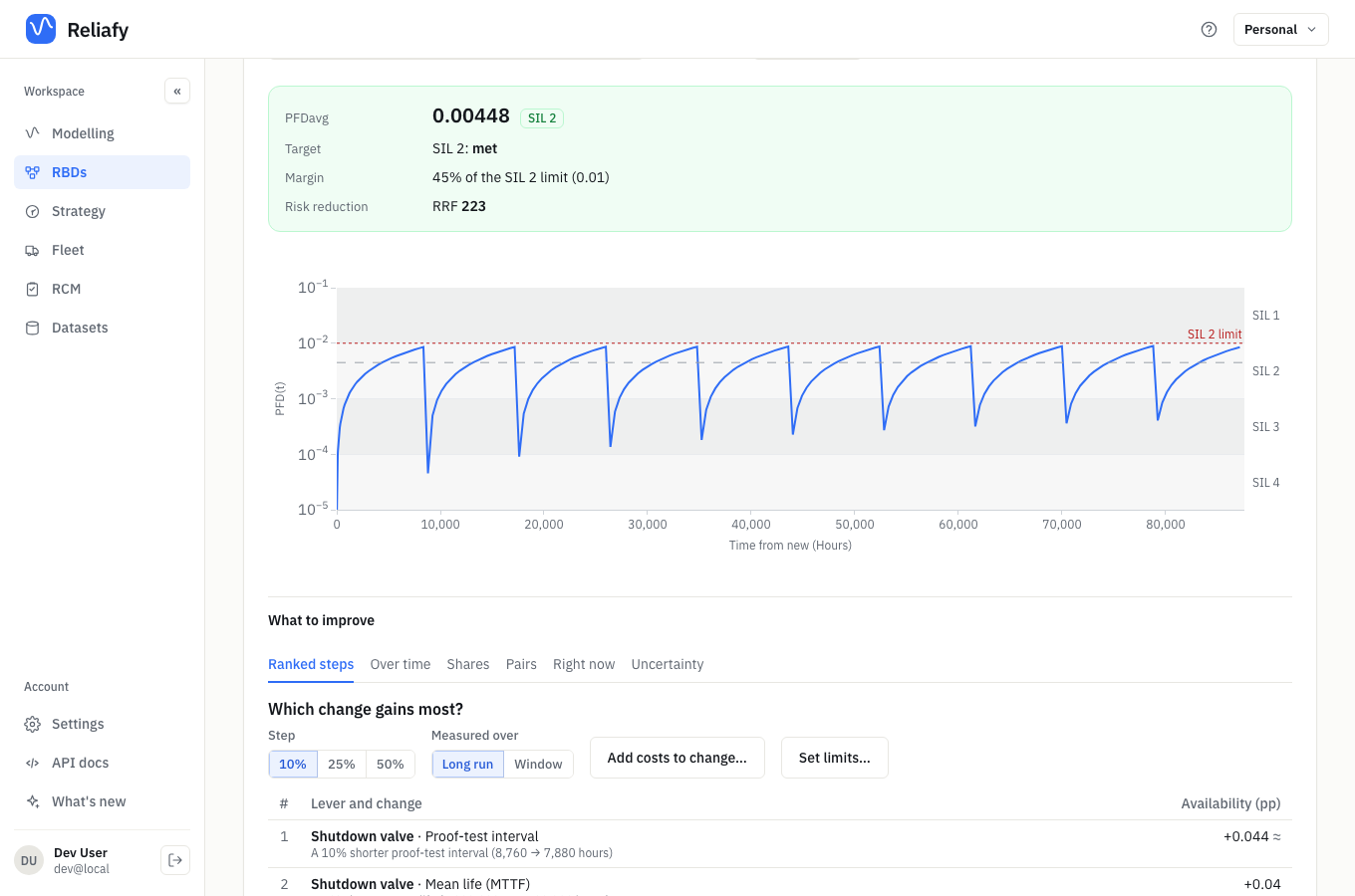The height and width of the screenshot is (896, 1355).
Task: Select the Shutdown valve Mean life row
Action: [780, 883]
